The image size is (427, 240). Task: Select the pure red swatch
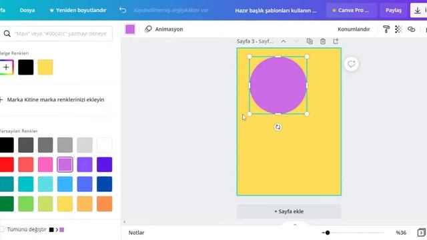7,165
